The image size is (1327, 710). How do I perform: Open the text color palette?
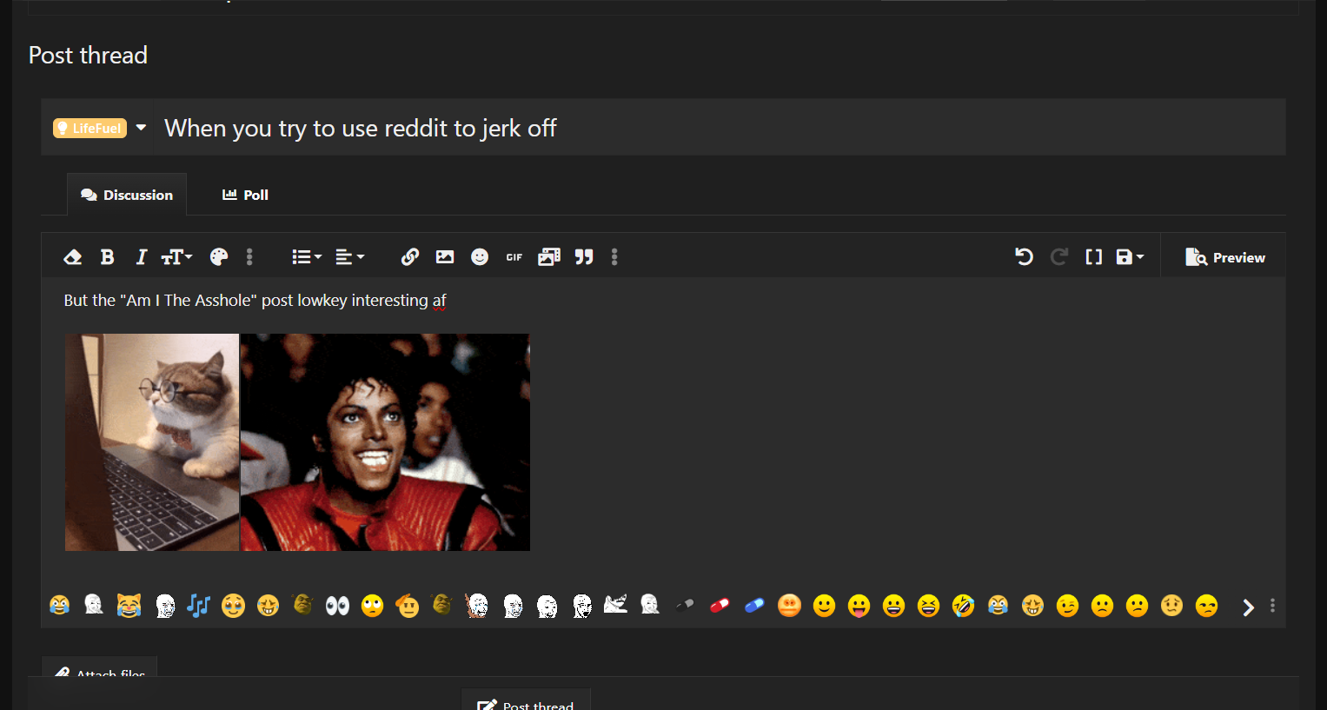coord(219,257)
